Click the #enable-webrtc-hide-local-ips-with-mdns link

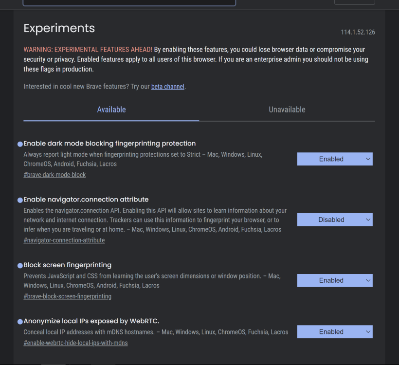[x=76, y=343]
